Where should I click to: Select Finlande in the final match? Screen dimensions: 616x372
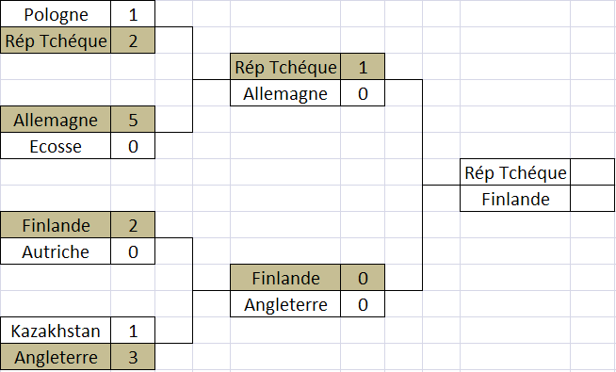pos(515,199)
